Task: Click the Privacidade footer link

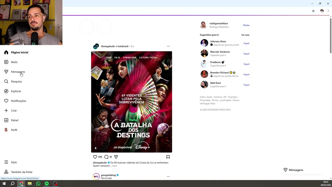Action: [205, 100]
